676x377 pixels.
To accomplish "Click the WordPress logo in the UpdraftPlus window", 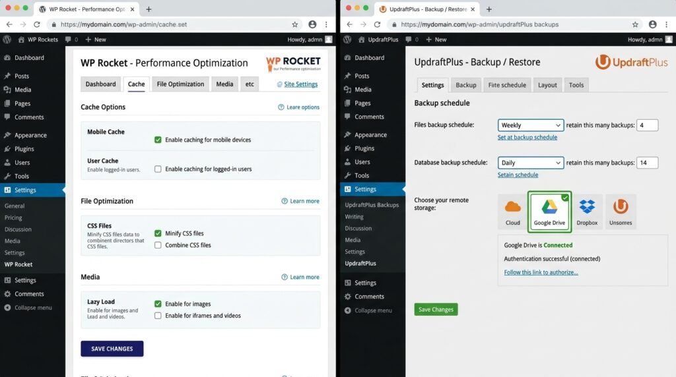I will tap(347, 40).
